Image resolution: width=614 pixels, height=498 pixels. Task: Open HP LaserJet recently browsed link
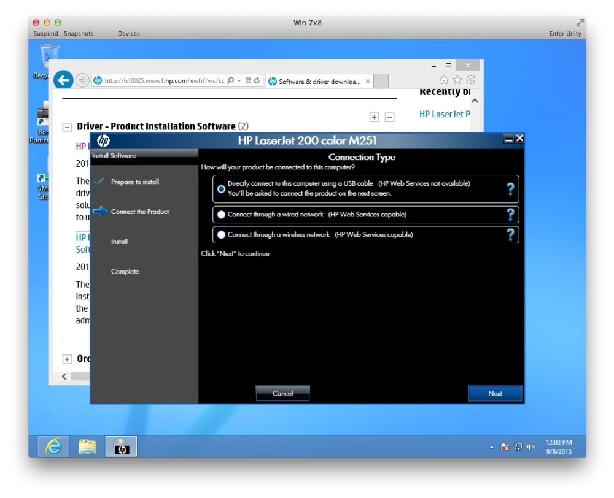click(445, 114)
